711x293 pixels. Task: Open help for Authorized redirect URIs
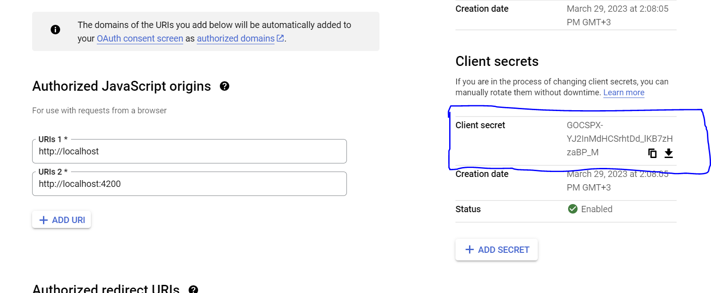click(193, 289)
